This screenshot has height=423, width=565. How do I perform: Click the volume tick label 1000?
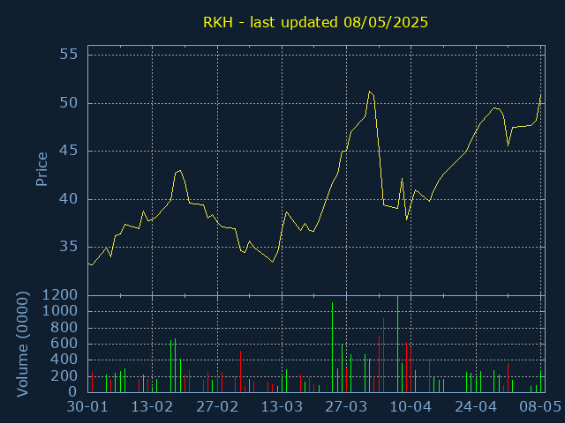click(x=60, y=311)
